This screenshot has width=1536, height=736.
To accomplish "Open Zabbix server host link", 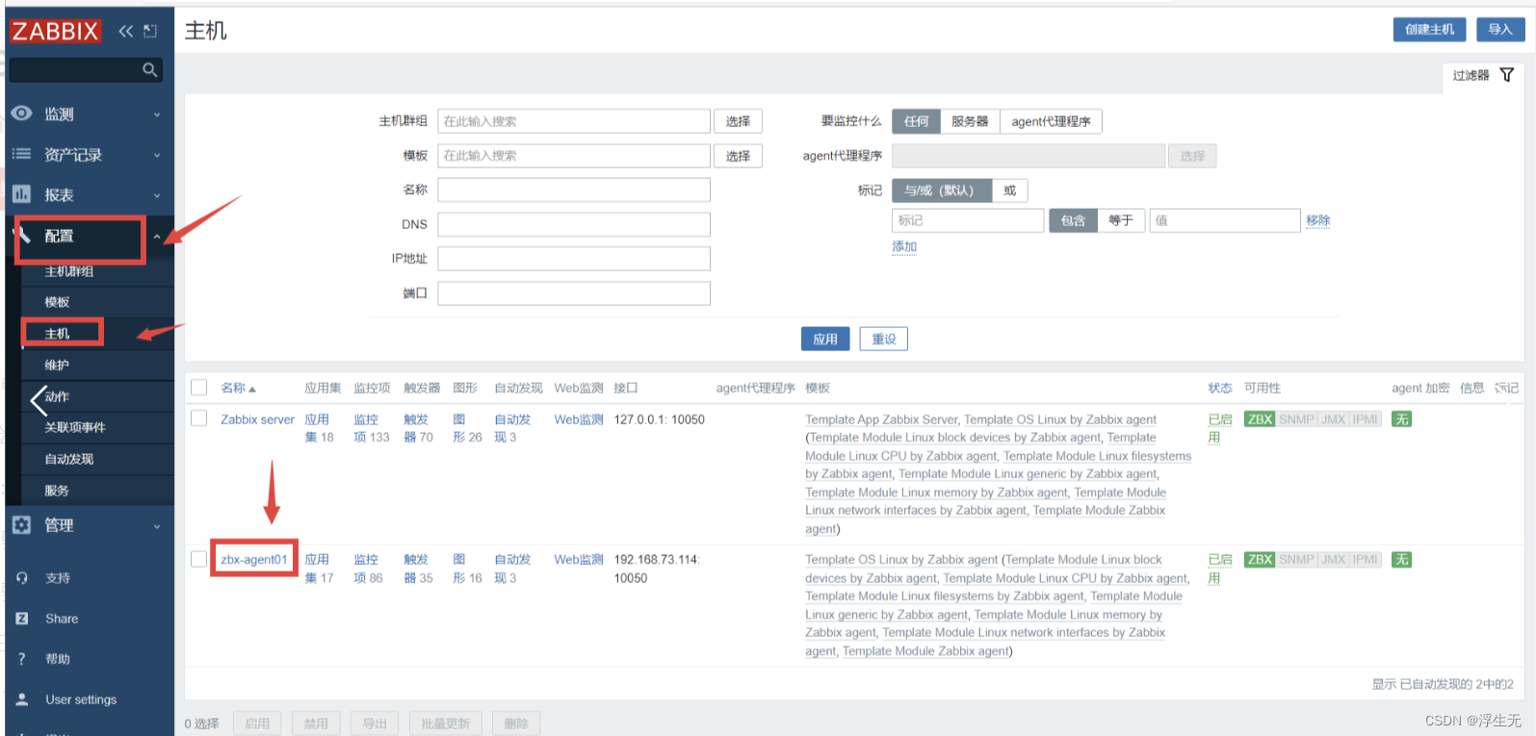I will (257, 419).
